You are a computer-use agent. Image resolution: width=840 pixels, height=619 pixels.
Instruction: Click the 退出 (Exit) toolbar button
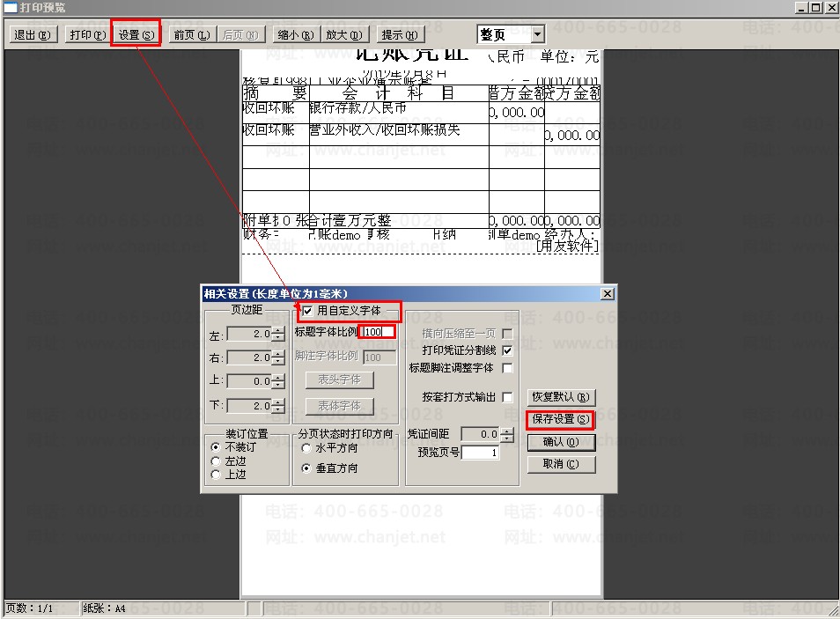[33, 35]
